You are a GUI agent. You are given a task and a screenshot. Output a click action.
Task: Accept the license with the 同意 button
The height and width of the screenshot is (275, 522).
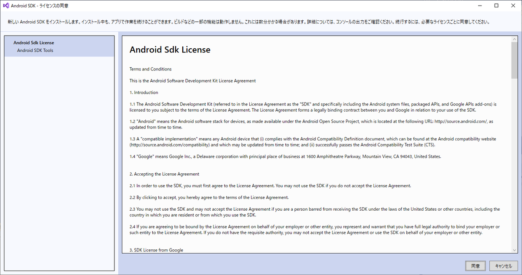point(475,266)
